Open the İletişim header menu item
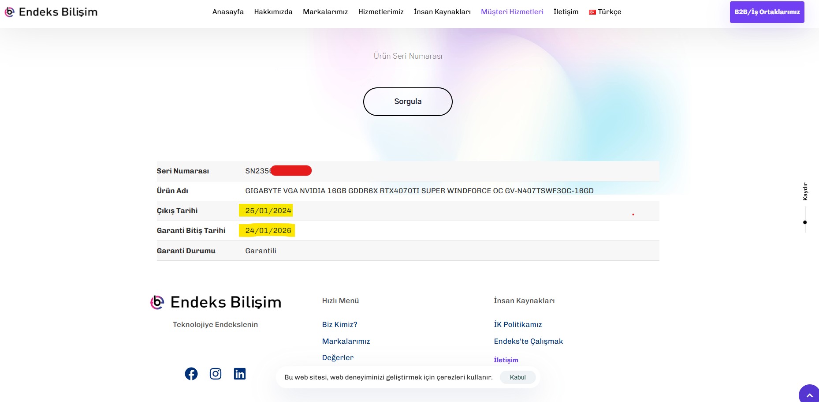Viewport: 819px width, 402px height. [566, 12]
